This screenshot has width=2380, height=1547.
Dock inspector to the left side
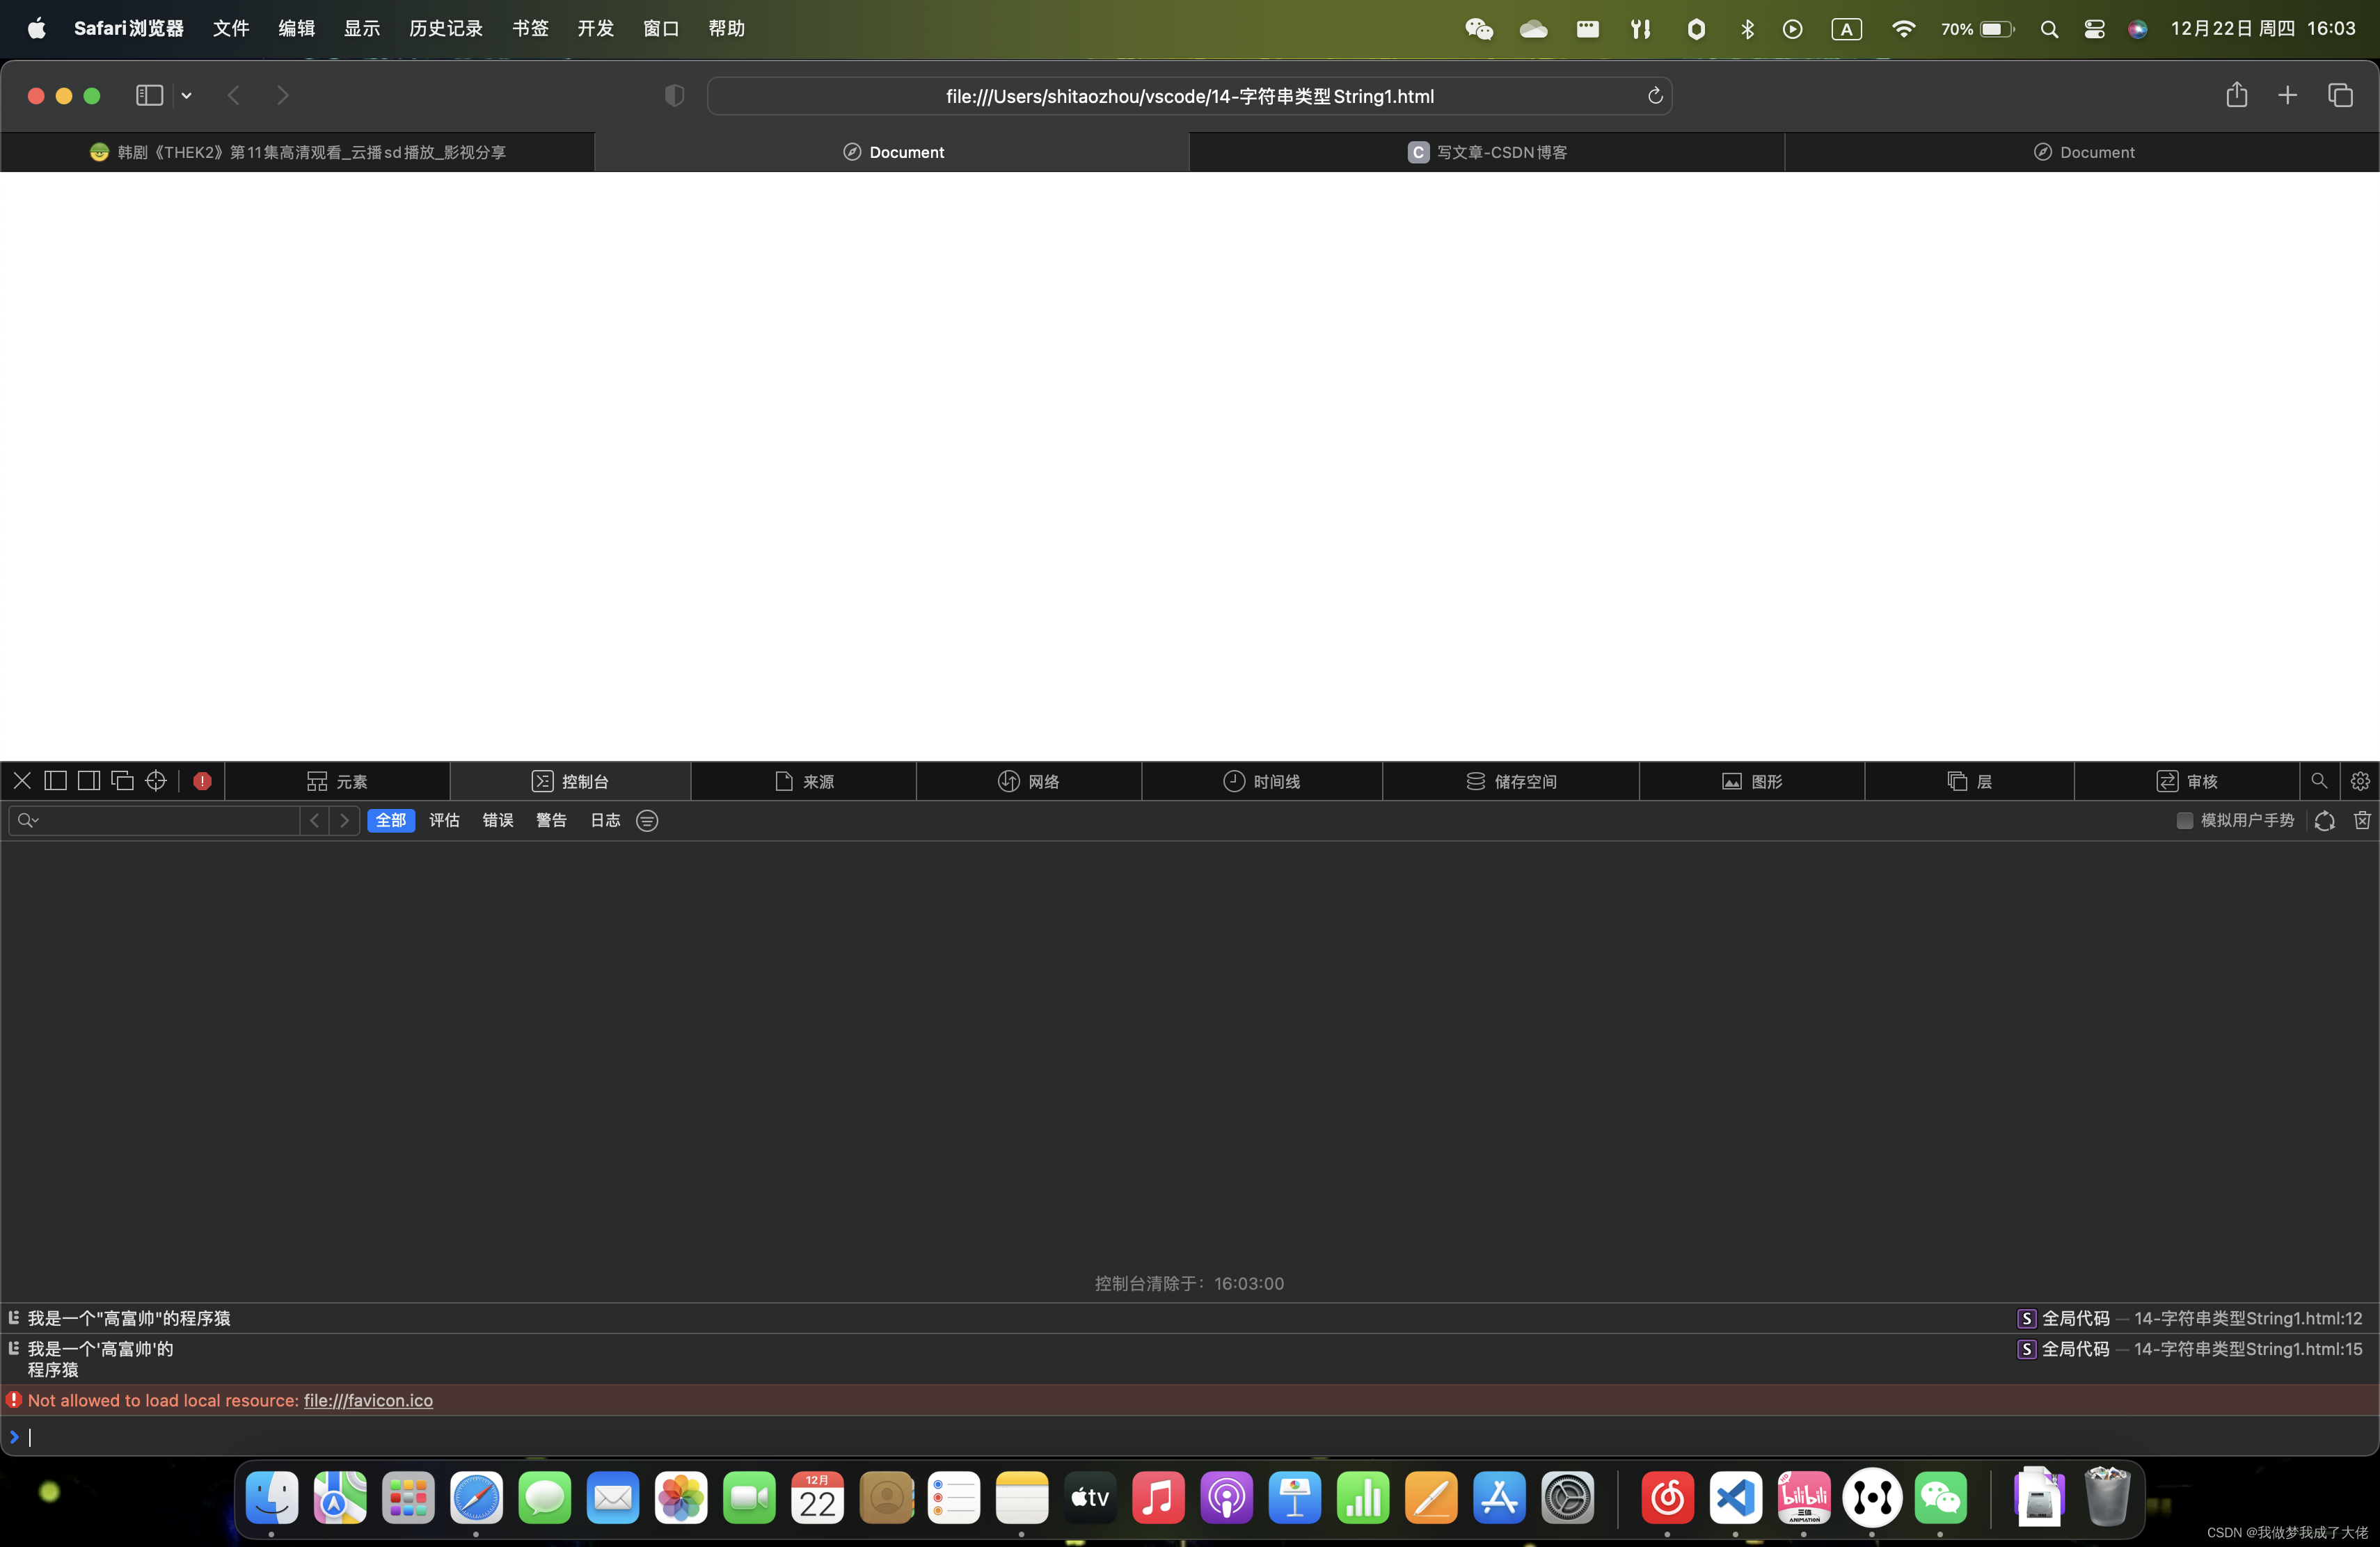pyautogui.click(x=56, y=780)
